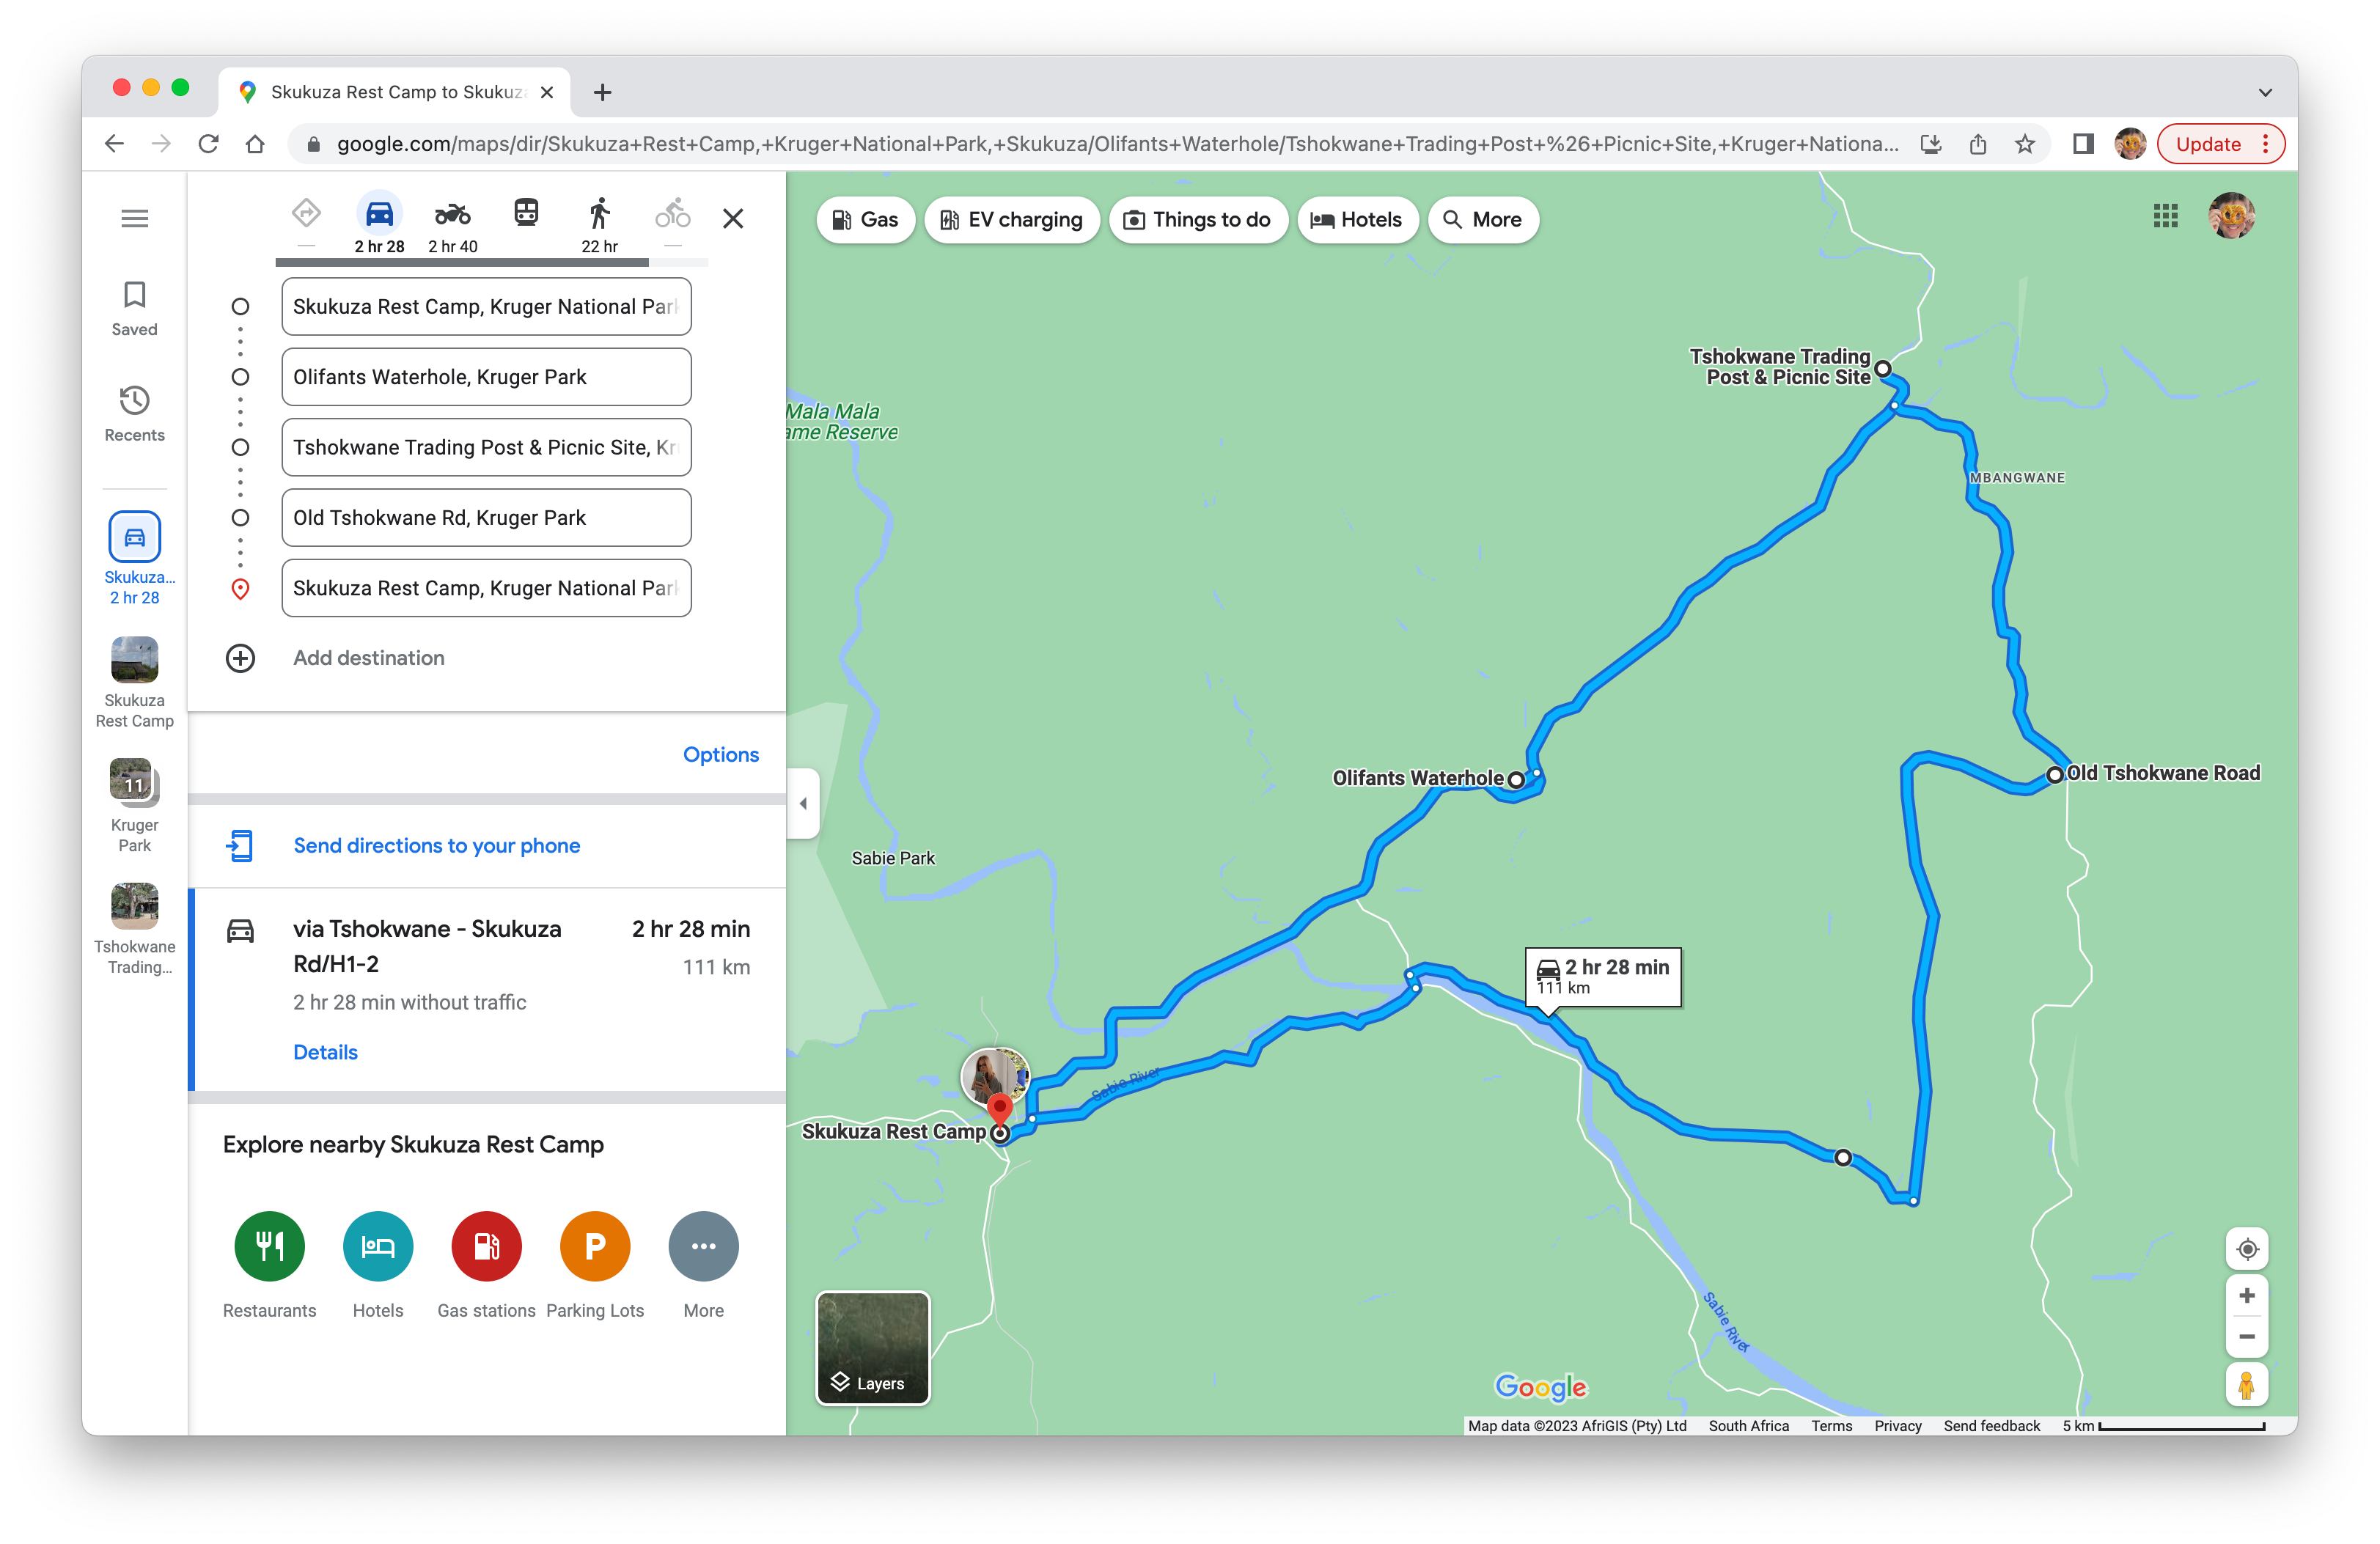Open route Details link
Image resolution: width=2380 pixels, height=1544 pixels.
point(325,1052)
